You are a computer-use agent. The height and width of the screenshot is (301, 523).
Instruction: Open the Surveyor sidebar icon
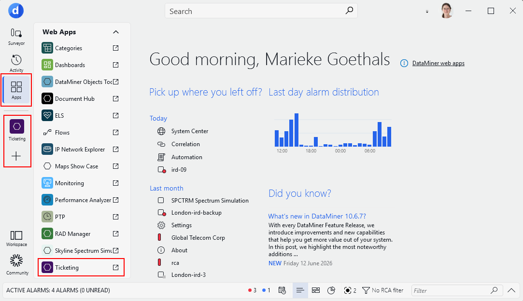pyautogui.click(x=16, y=37)
